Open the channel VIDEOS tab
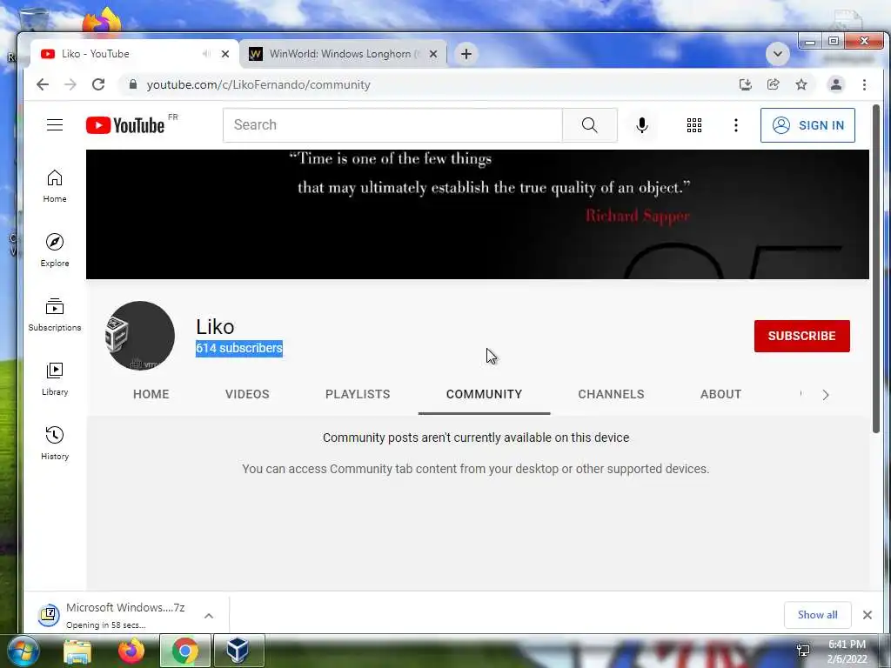Image resolution: width=891 pixels, height=668 pixels. coord(247,394)
